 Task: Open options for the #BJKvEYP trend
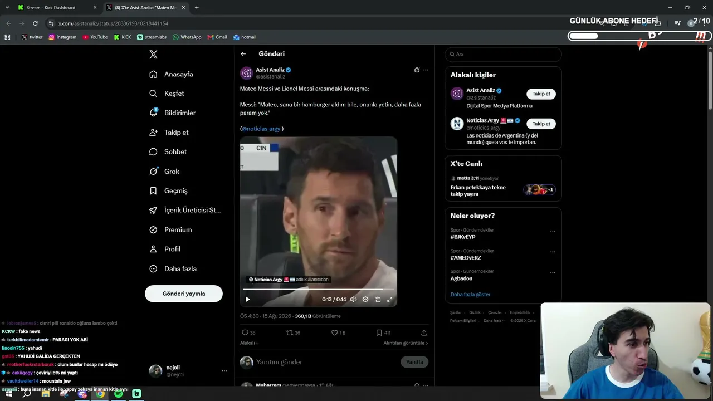(x=553, y=231)
